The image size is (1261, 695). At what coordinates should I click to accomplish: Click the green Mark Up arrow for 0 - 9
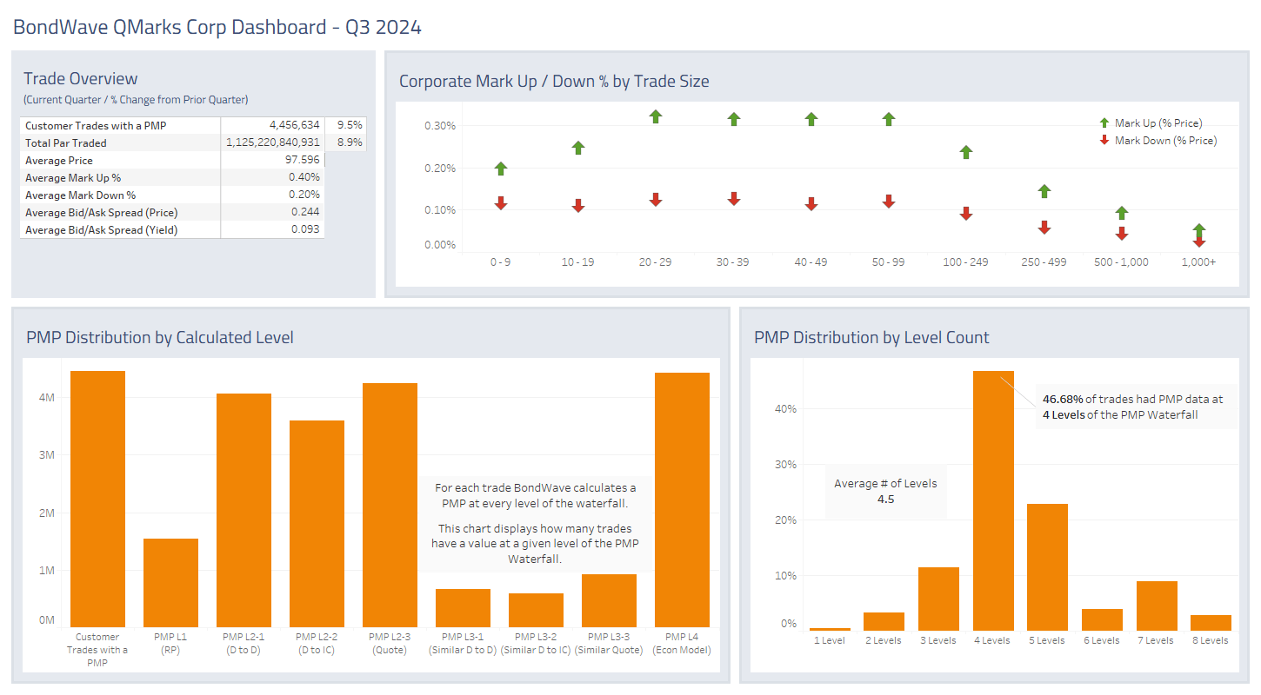[501, 169]
